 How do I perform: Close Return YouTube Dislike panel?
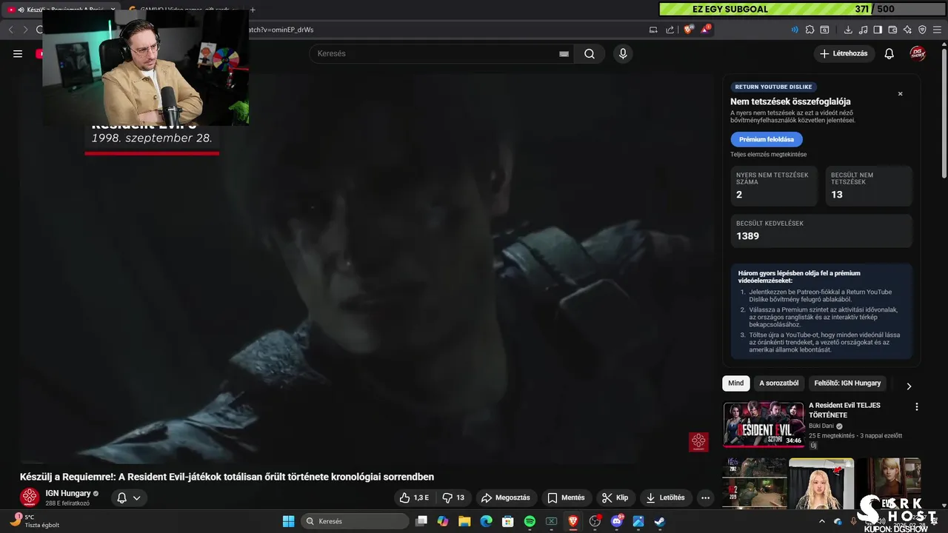tap(901, 94)
